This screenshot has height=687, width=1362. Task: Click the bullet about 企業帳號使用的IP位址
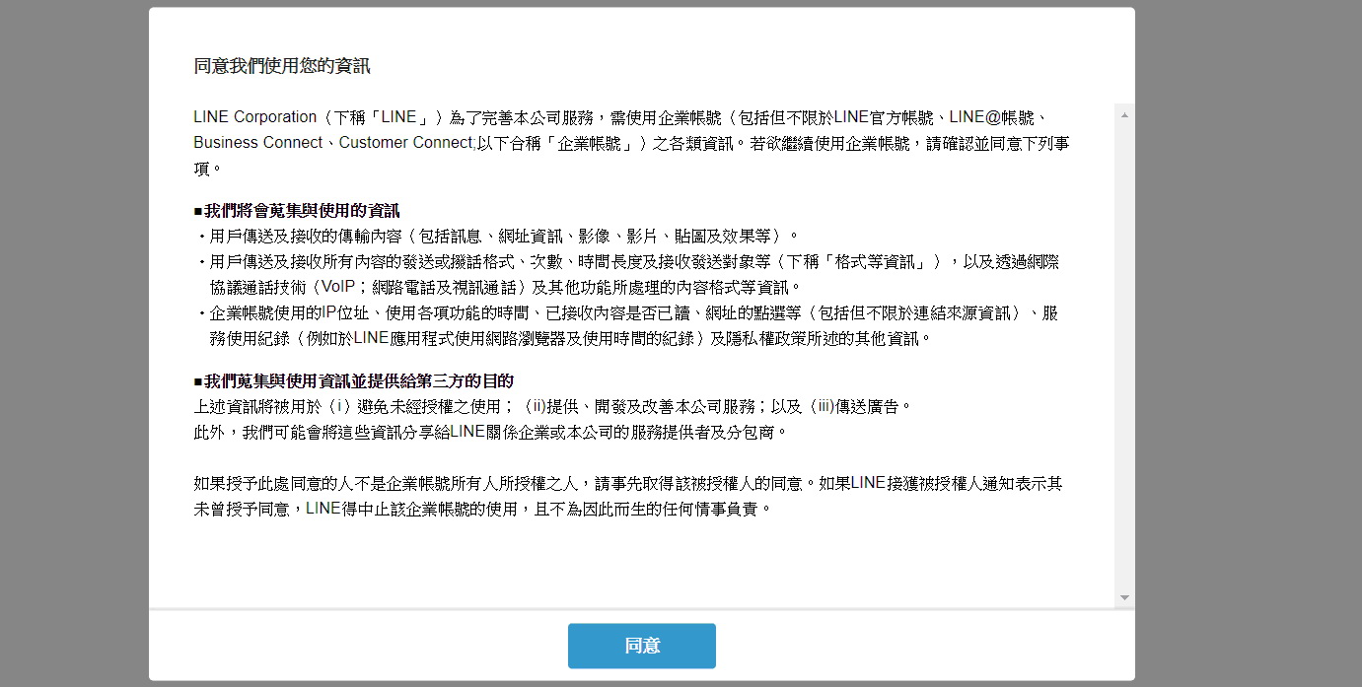[626, 326]
